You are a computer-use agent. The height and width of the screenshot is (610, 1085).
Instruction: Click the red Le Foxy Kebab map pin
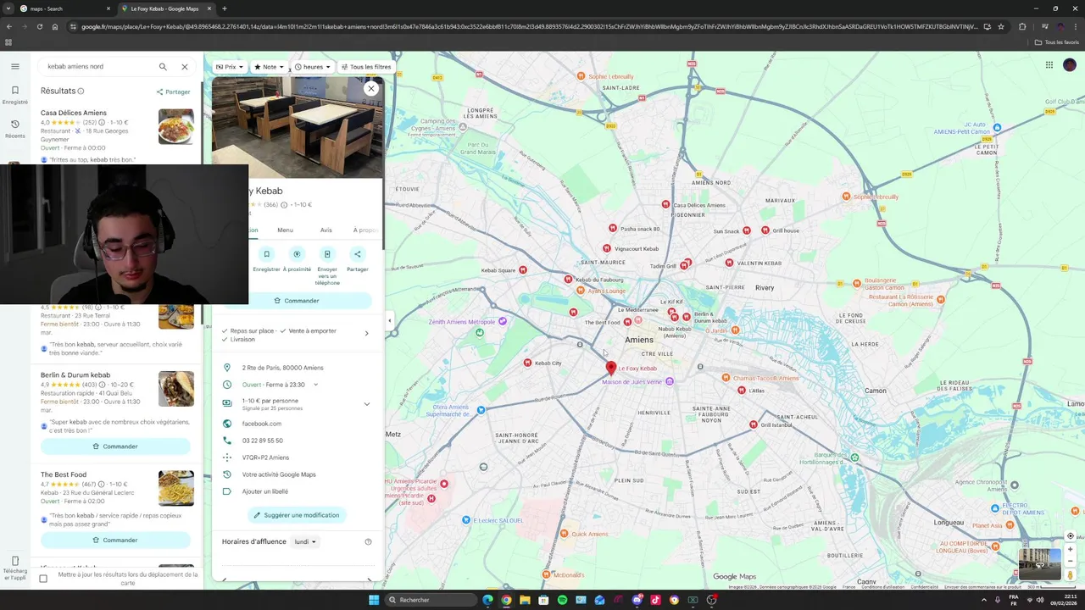click(611, 368)
